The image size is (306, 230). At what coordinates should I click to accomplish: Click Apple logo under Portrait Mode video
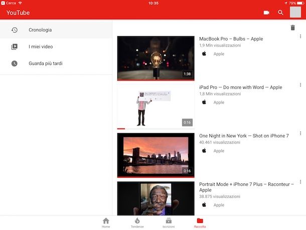click(204, 204)
